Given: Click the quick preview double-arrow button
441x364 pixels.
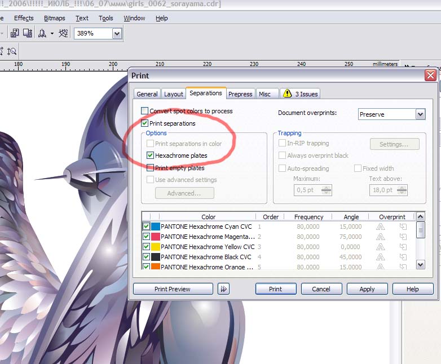Looking at the screenshot, I should (223, 288).
